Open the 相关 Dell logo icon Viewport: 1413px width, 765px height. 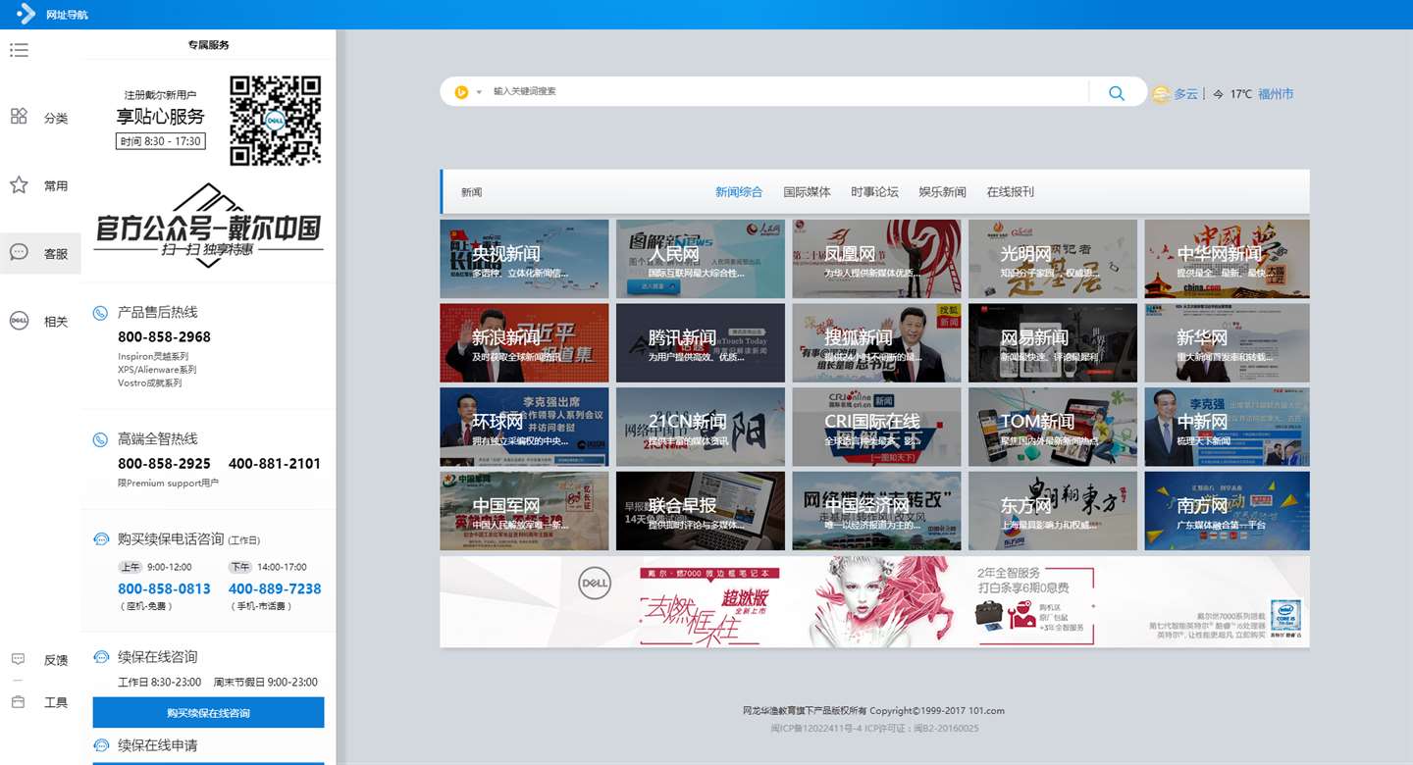coord(19,320)
